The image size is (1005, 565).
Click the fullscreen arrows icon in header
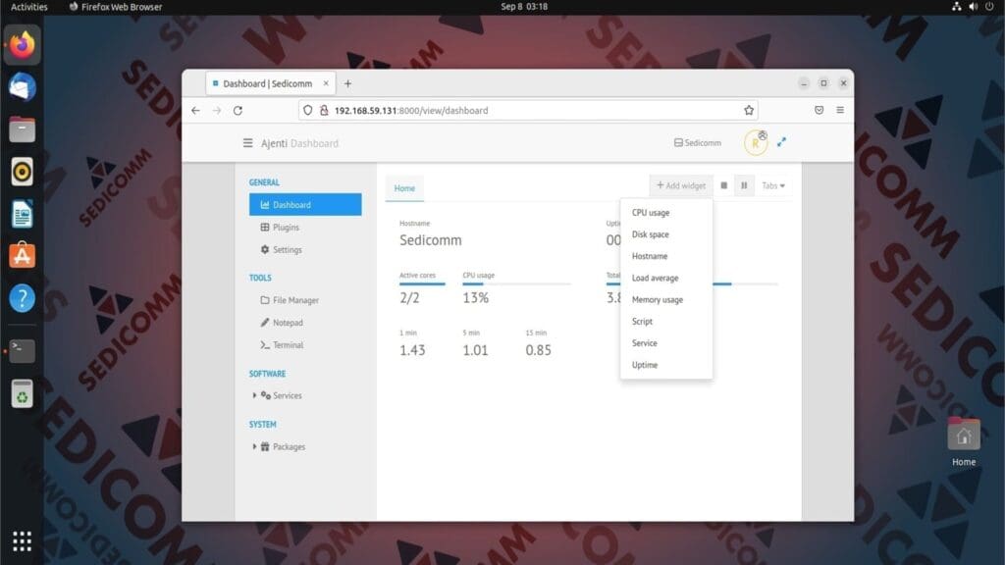[x=782, y=142]
